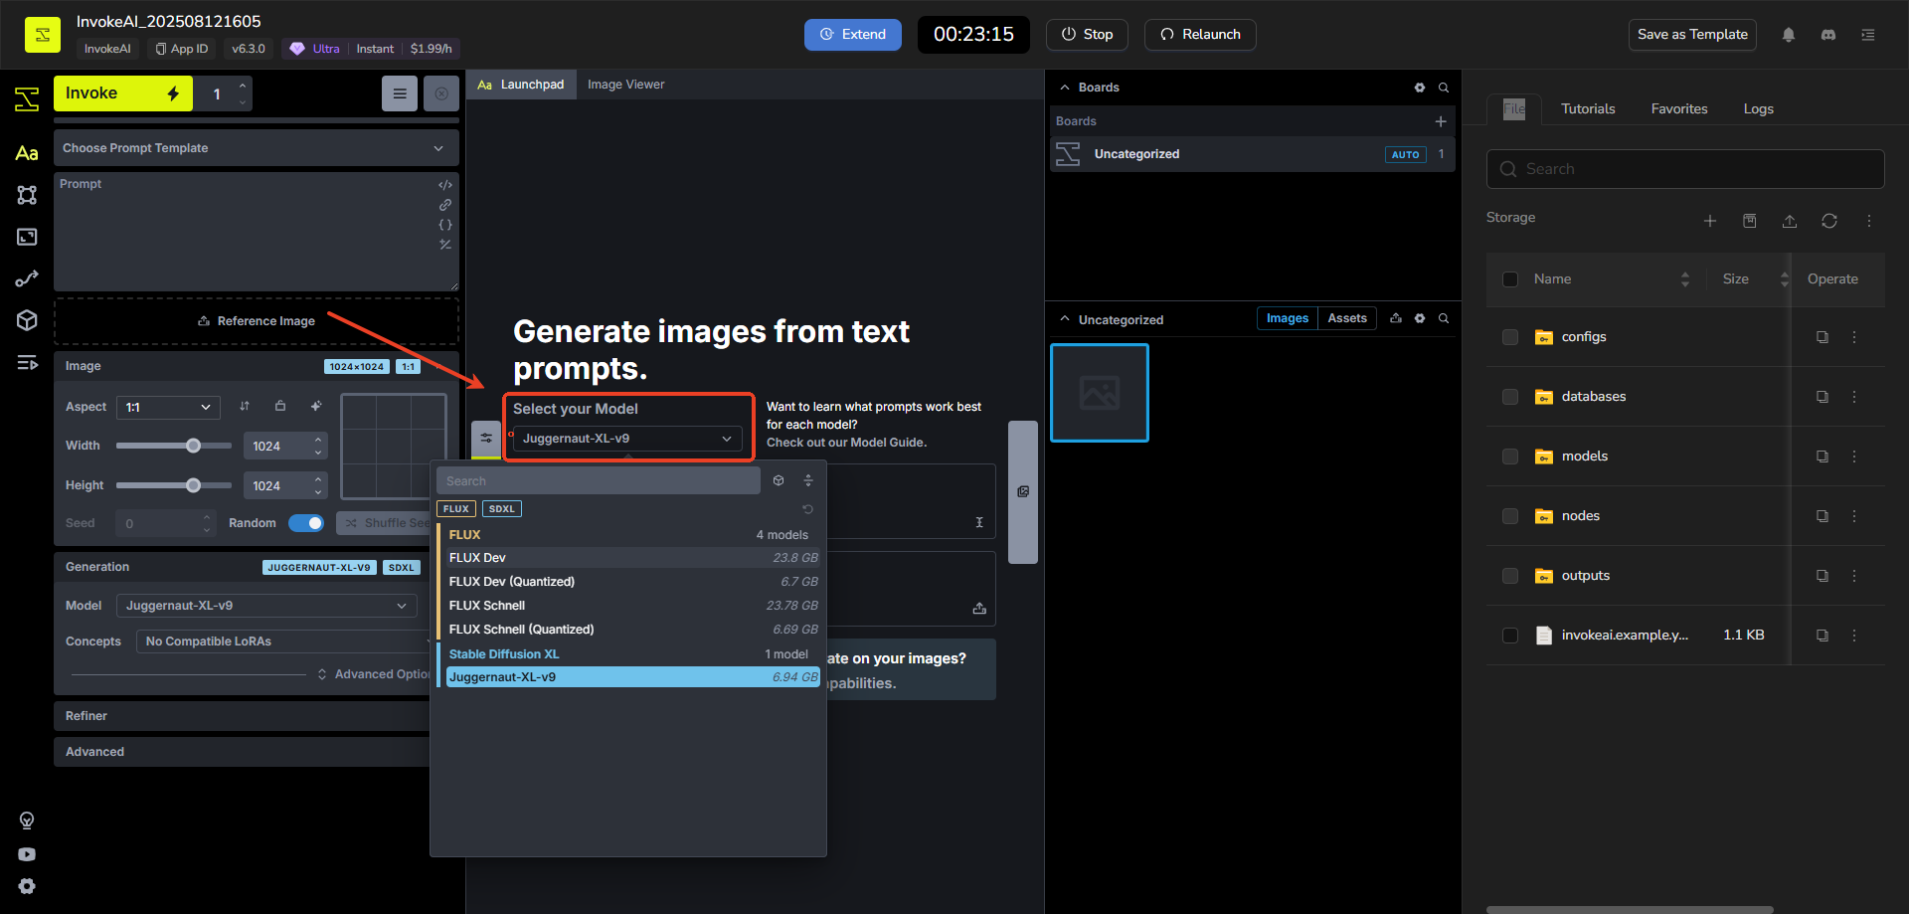
Task: Open the Discord icon in top bar
Action: (x=1828, y=35)
